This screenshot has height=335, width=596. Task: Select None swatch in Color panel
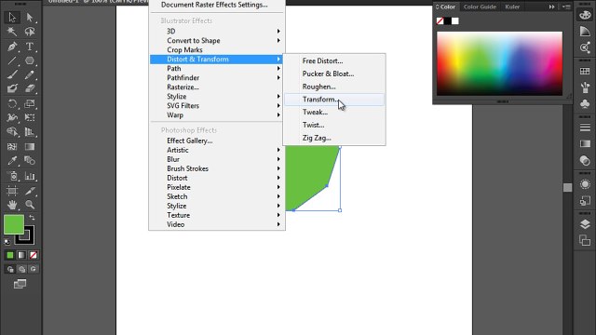440,20
